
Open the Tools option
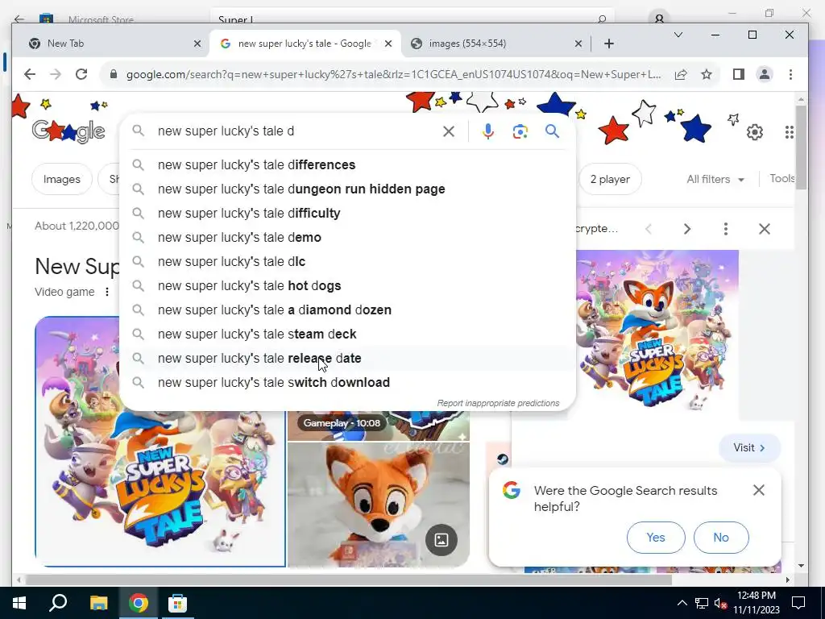(x=782, y=178)
